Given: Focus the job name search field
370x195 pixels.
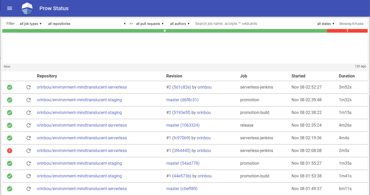Looking at the screenshot, I should coord(253,24).
